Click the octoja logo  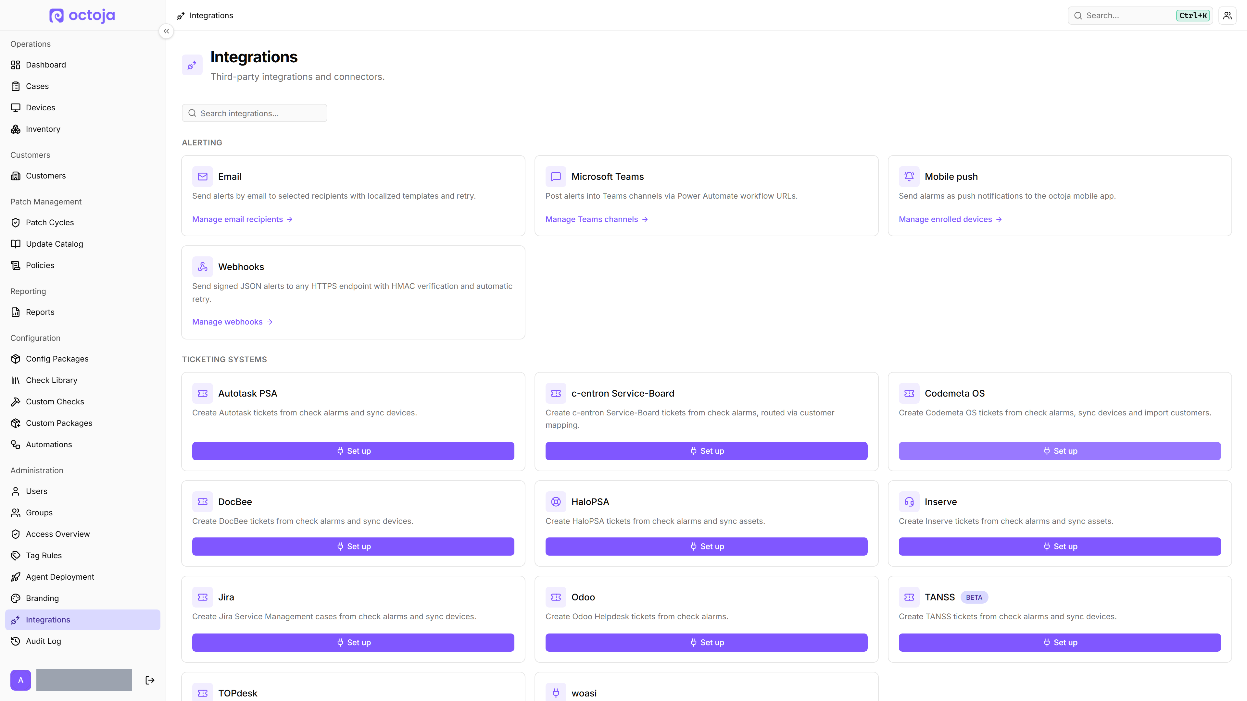coord(82,16)
